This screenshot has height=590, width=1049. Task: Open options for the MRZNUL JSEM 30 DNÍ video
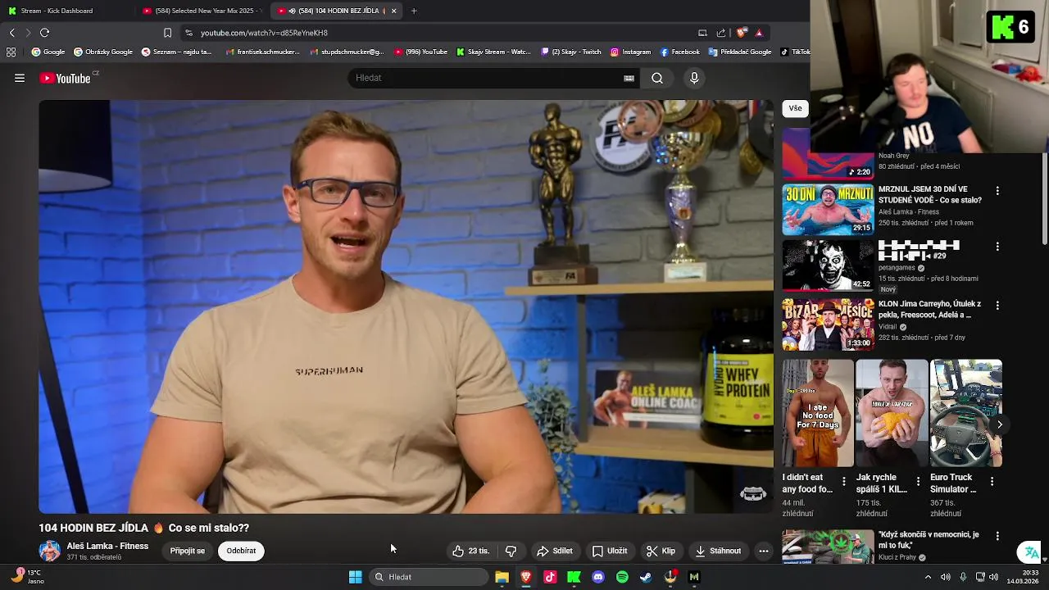coord(997,191)
